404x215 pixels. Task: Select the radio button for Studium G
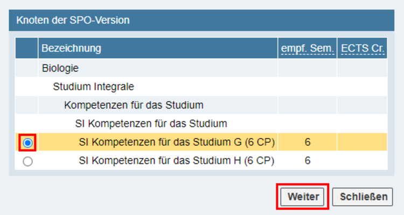tap(27, 143)
